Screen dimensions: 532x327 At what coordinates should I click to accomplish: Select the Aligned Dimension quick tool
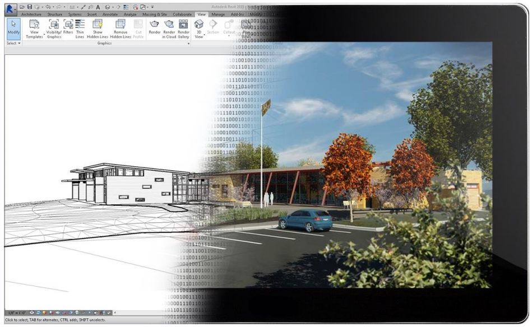84,7
